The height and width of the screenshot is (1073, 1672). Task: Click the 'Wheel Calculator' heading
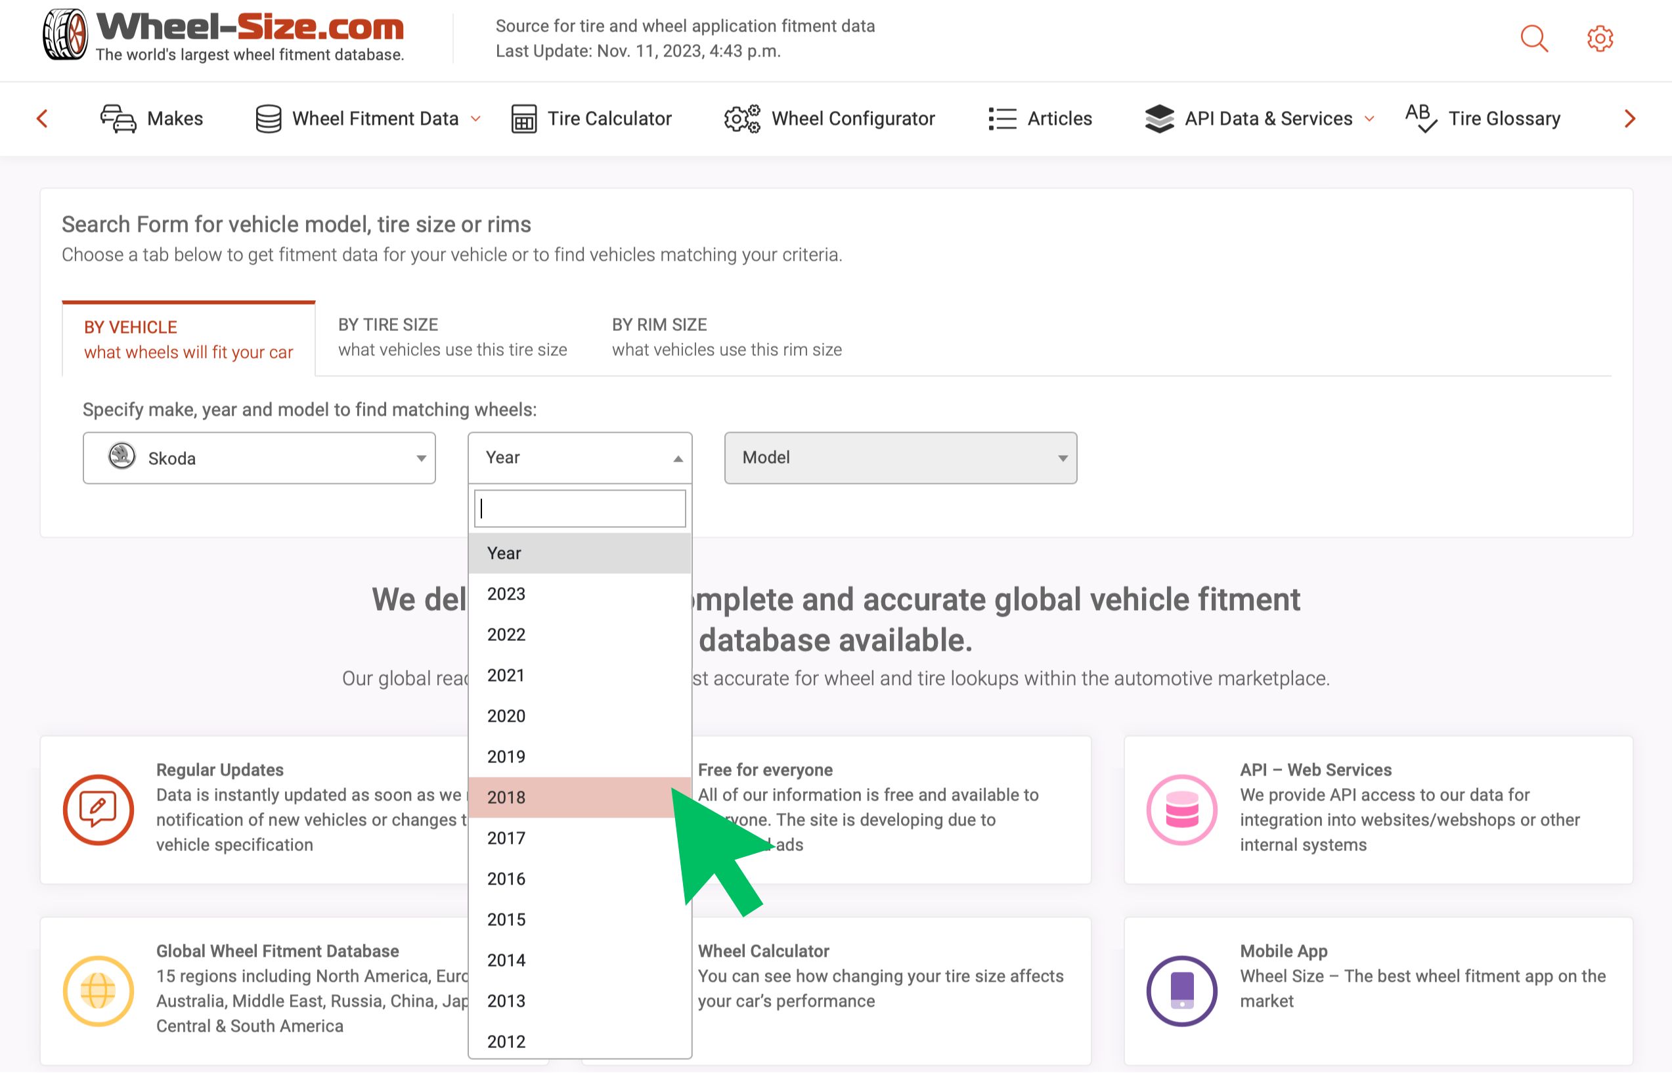(x=764, y=951)
